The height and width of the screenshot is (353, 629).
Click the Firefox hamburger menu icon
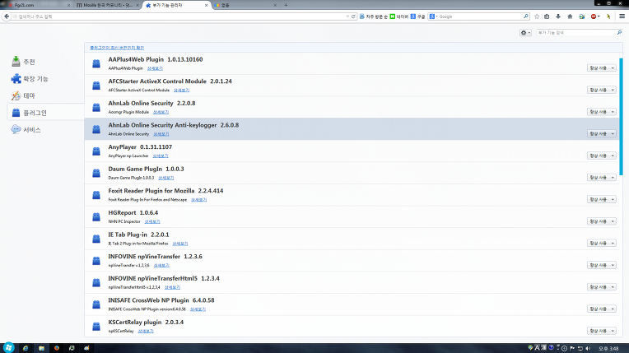[x=621, y=16]
